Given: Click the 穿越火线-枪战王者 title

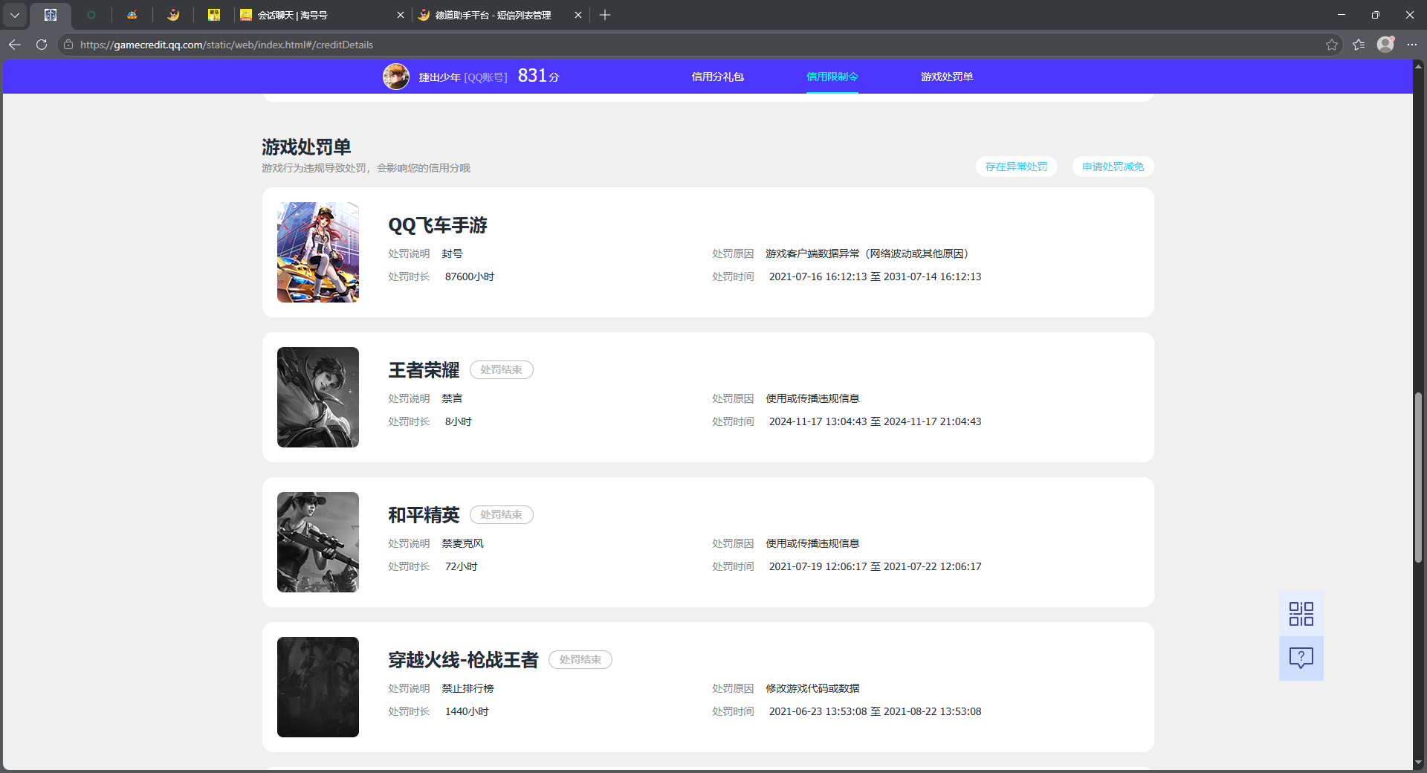Looking at the screenshot, I should click(463, 660).
